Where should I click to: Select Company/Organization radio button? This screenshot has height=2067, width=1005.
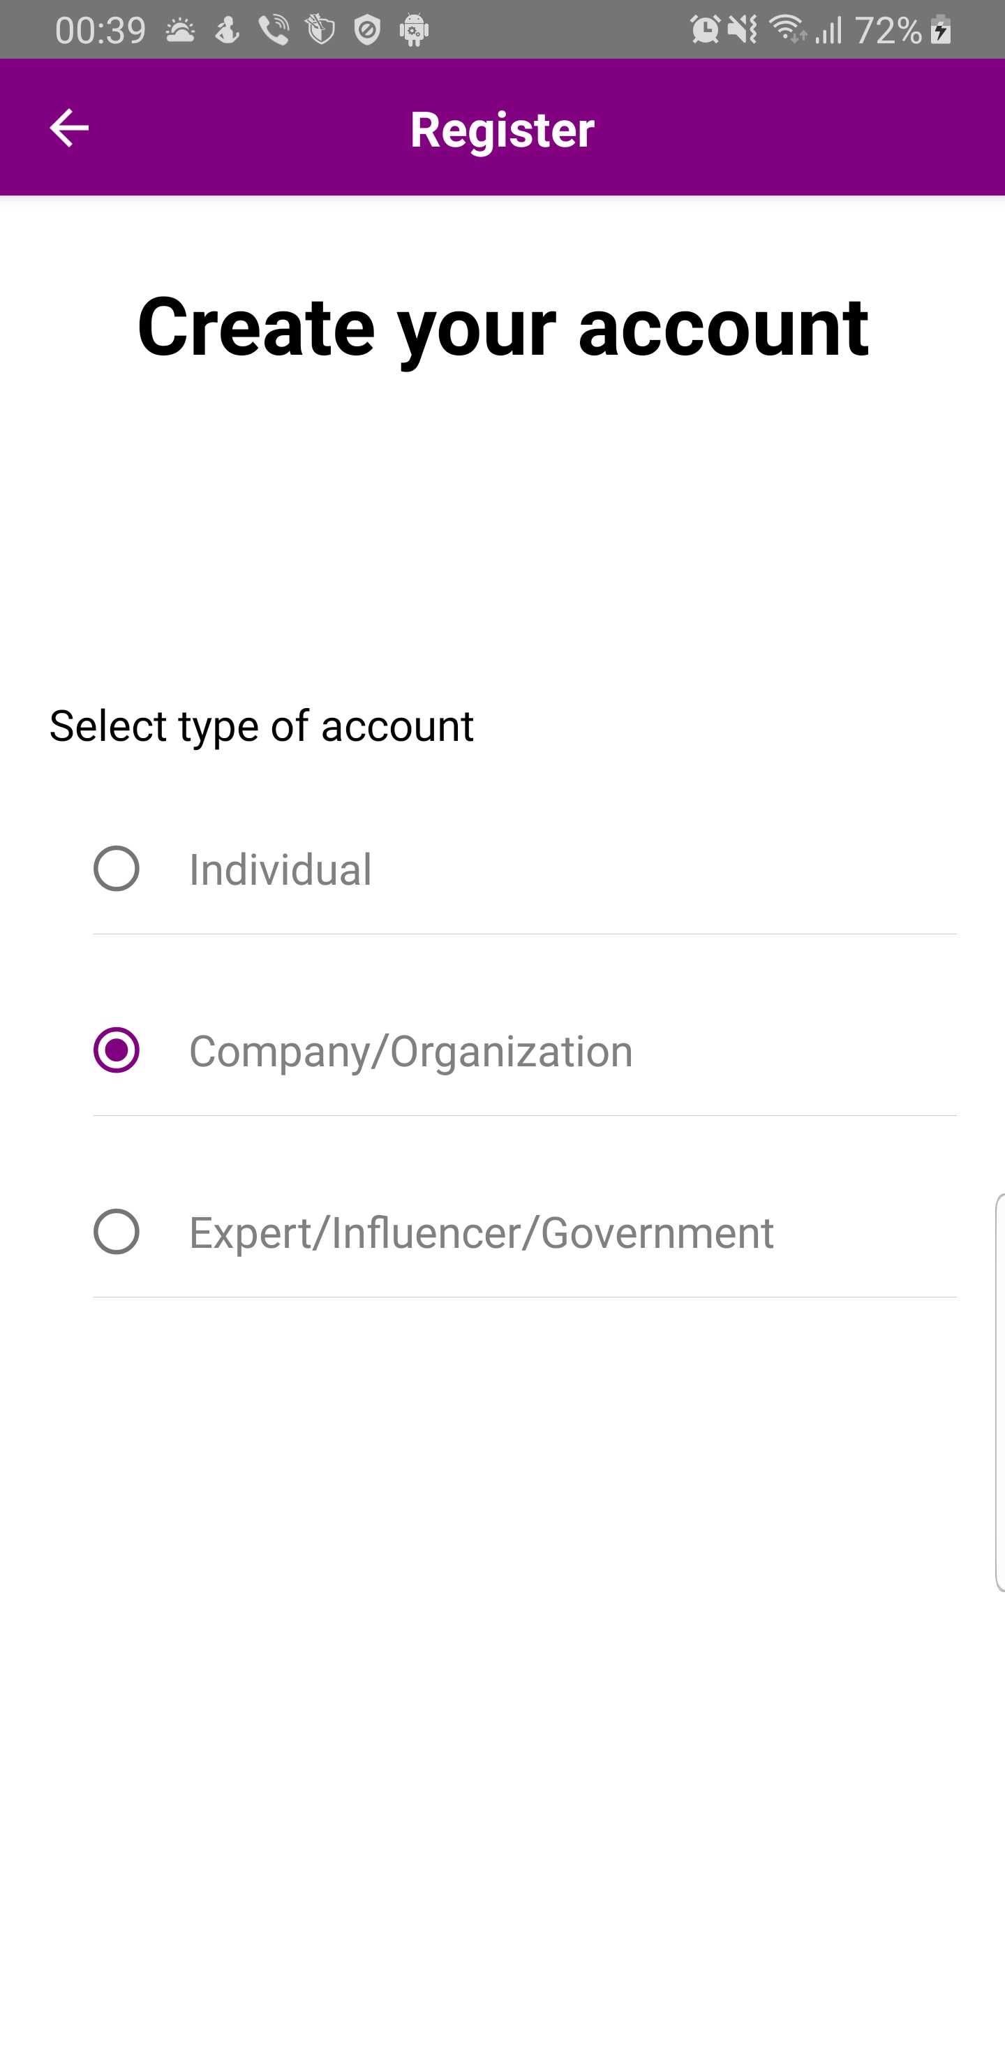(117, 1050)
